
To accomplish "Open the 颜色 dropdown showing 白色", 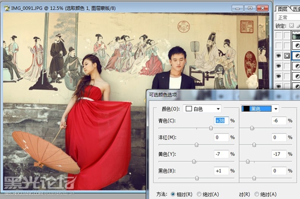I will click(x=202, y=109).
